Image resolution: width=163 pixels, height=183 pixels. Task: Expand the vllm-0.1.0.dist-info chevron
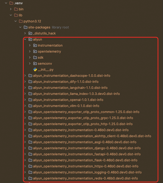(x=25, y=106)
